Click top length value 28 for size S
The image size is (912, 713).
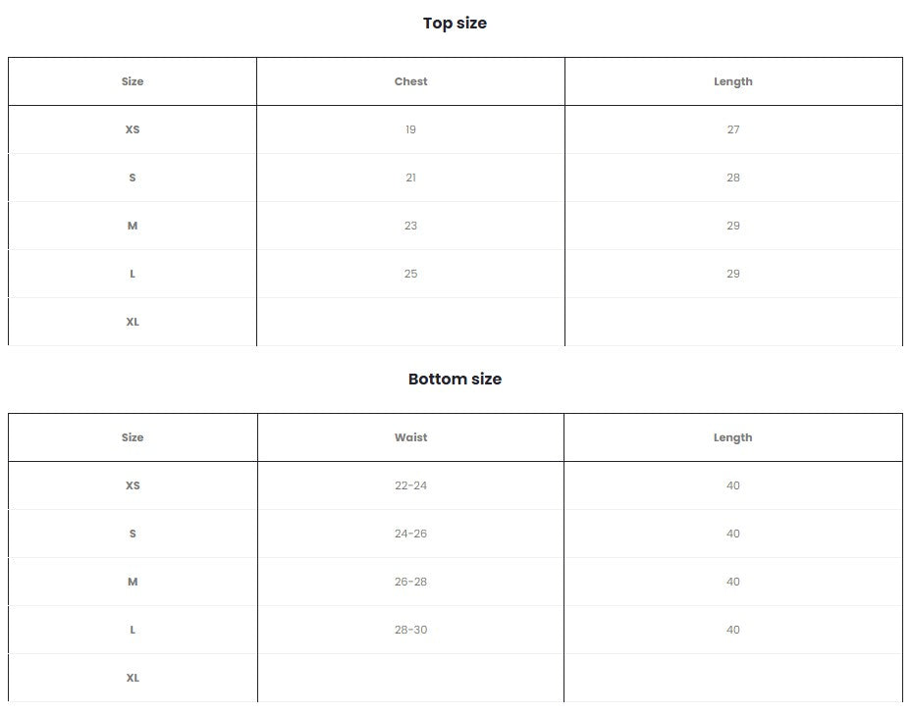(x=732, y=178)
